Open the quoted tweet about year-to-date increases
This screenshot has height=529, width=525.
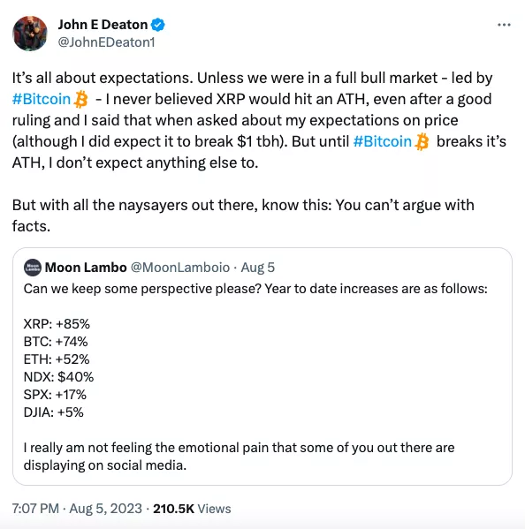click(262, 367)
